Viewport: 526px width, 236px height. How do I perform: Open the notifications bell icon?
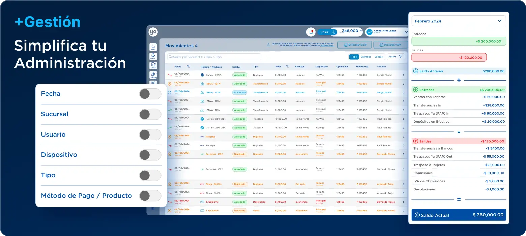click(311, 32)
